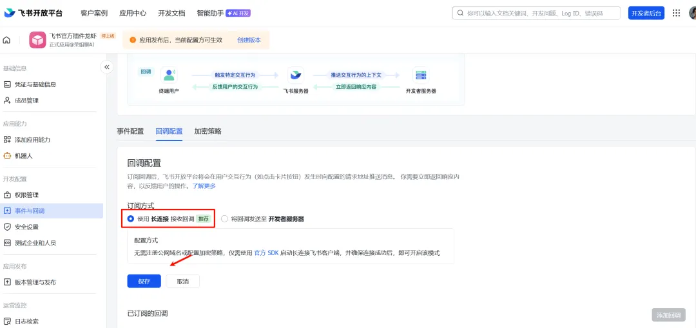Viewport: 696px width, 328px height.
Task: Click the 凭证与基础信息 icon in sidebar
Action: pos(7,84)
